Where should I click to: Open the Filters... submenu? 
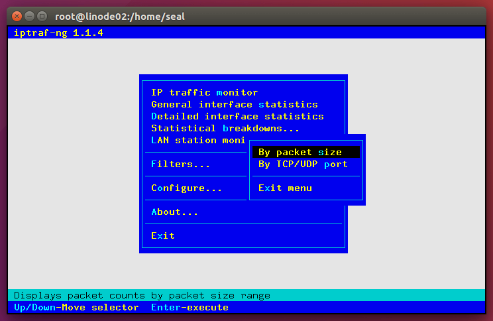click(x=180, y=164)
